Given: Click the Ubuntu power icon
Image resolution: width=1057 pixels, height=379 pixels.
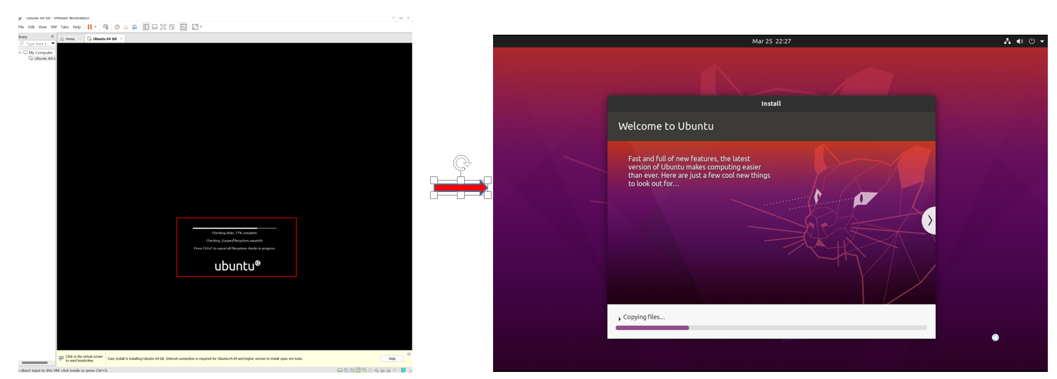Looking at the screenshot, I should (1031, 41).
